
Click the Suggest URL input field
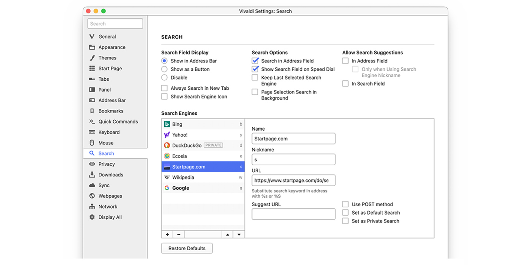(294, 214)
